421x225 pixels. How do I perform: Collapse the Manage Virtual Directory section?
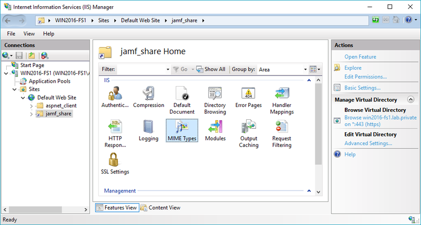click(410, 100)
